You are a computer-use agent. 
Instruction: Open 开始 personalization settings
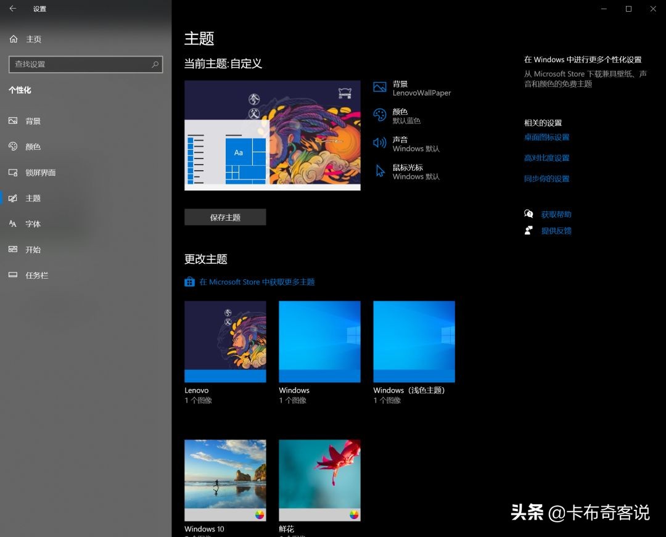tap(33, 250)
